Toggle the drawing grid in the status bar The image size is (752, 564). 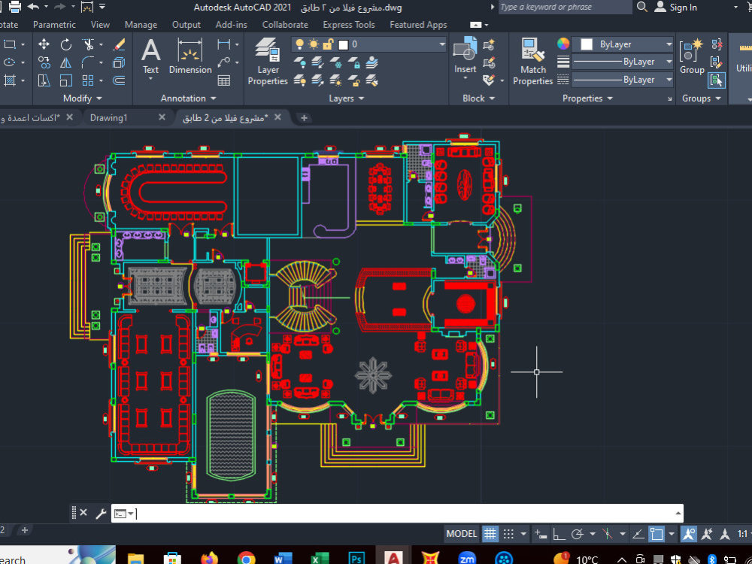[x=490, y=533]
